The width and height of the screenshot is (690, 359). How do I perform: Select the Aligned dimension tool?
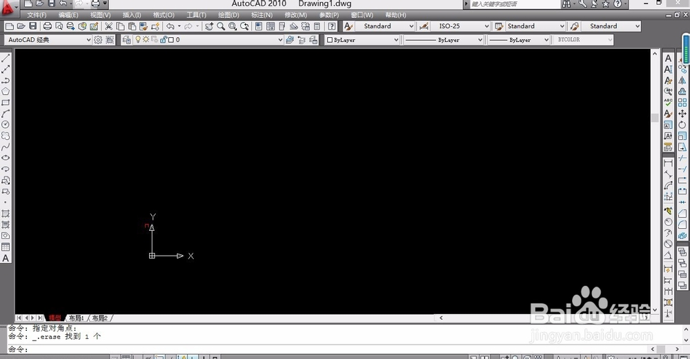click(x=668, y=174)
